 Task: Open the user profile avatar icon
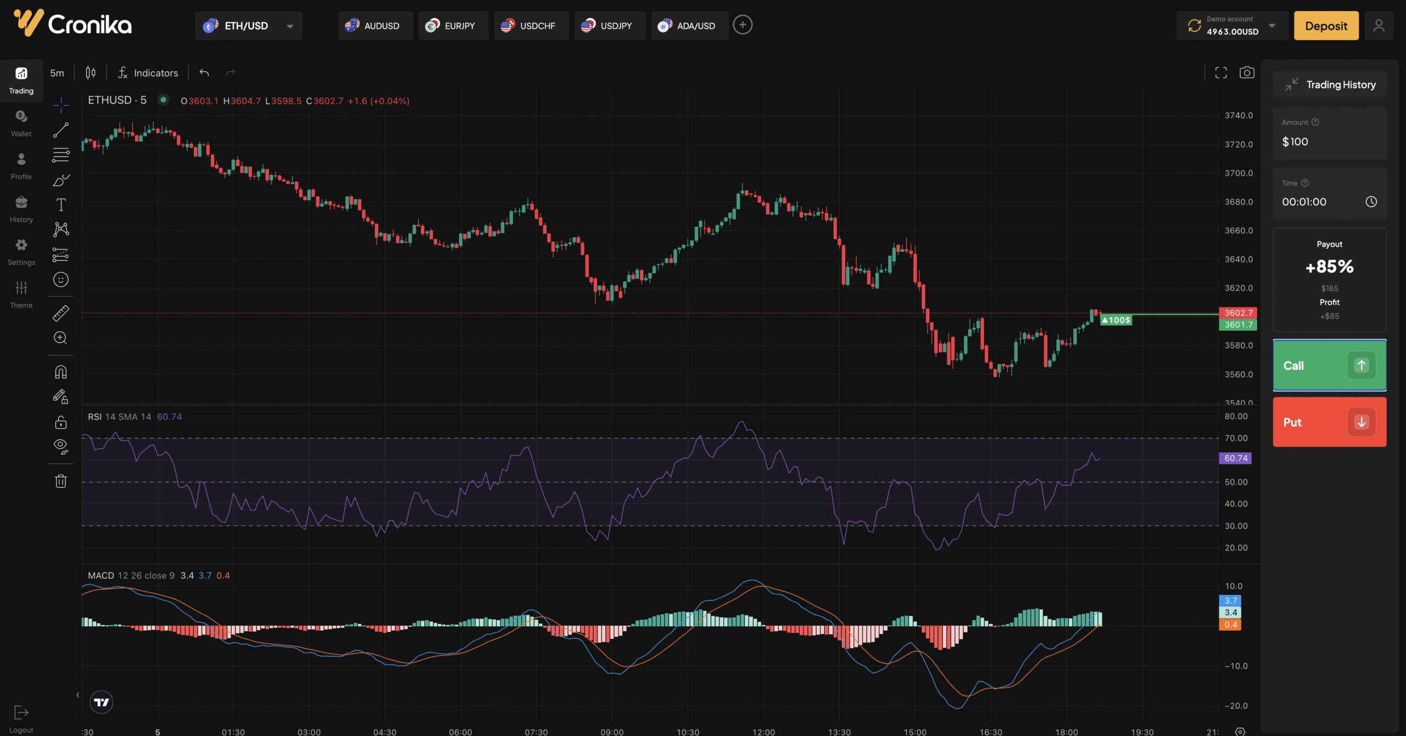click(x=1379, y=26)
